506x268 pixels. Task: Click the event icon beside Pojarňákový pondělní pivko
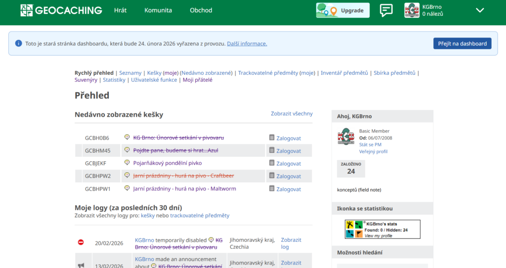pos(127,163)
